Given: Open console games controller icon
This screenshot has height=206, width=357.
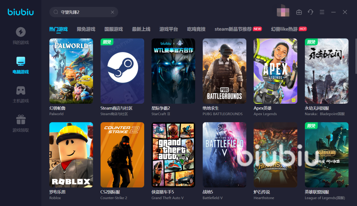Looking at the screenshot, I should pos(21,90).
